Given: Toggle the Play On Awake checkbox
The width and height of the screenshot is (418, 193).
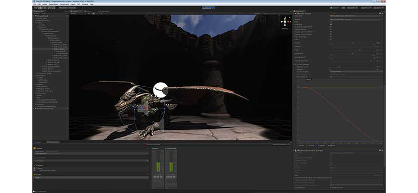Looking at the screenshot, I should click(331, 36).
